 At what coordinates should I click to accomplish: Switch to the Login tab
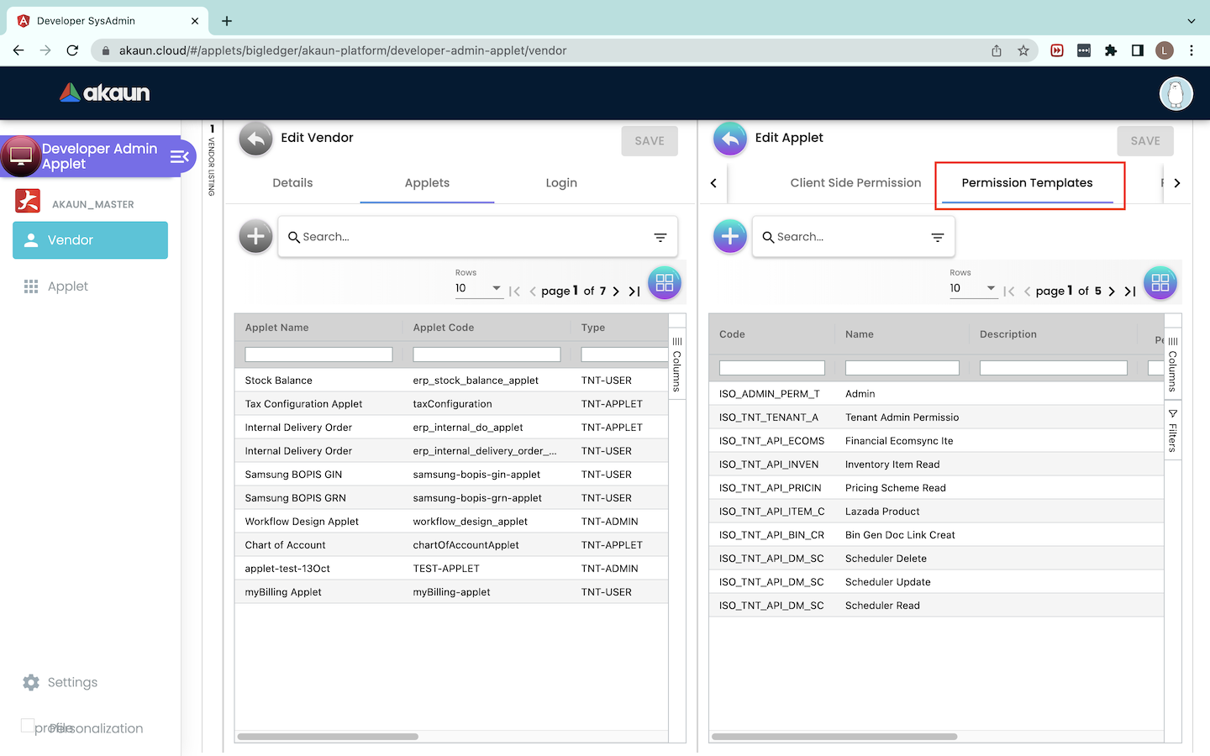pos(561,183)
